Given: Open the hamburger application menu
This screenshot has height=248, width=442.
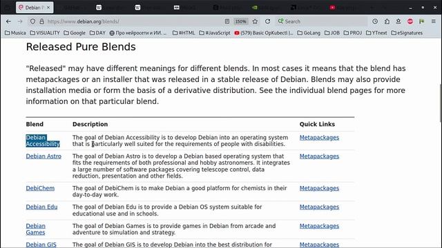Looking at the screenshot, I should point(434,21).
